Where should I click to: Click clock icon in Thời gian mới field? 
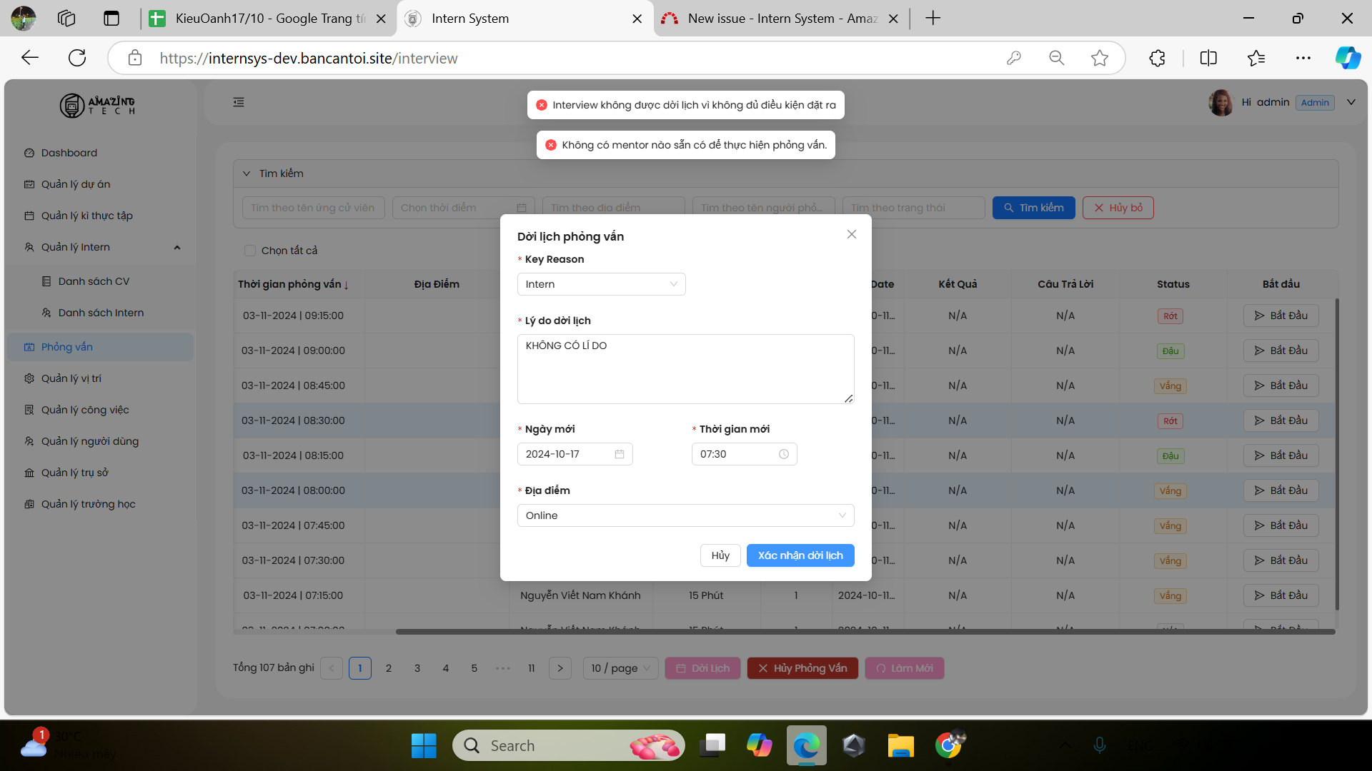click(x=783, y=454)
